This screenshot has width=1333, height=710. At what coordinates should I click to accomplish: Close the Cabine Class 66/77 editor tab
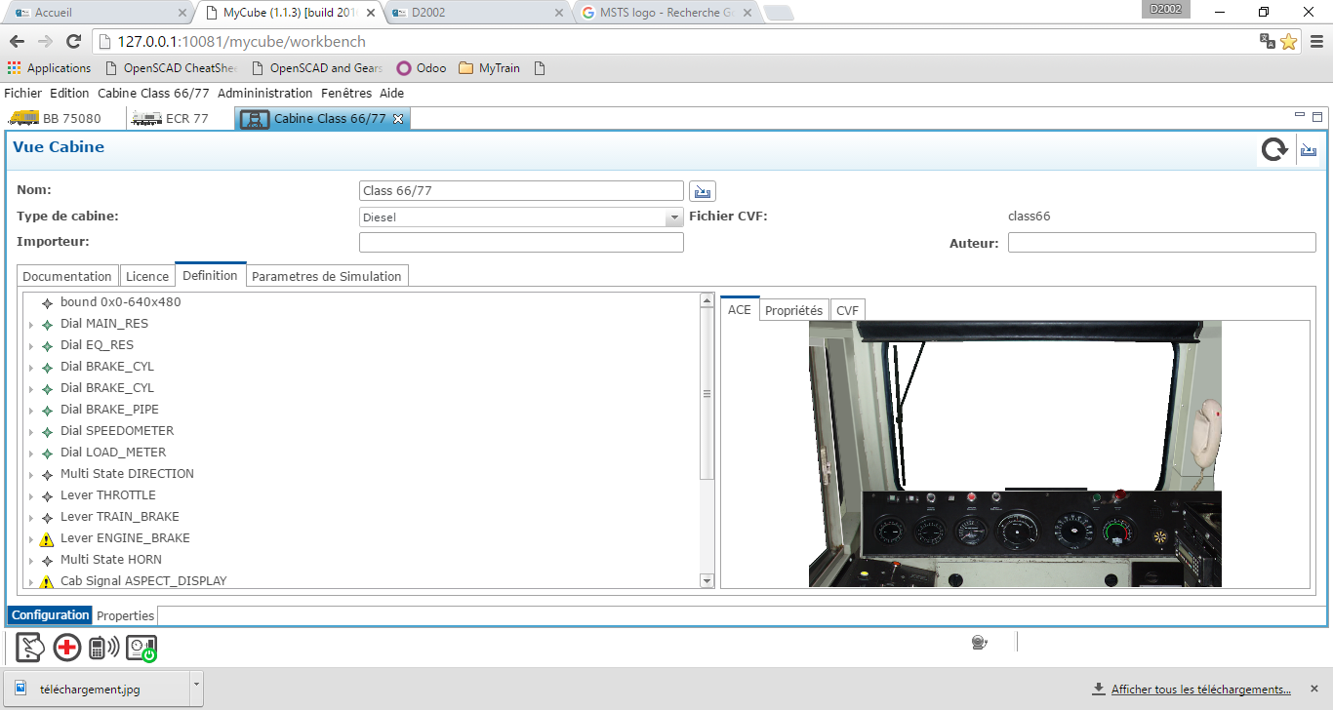(398, 119)
